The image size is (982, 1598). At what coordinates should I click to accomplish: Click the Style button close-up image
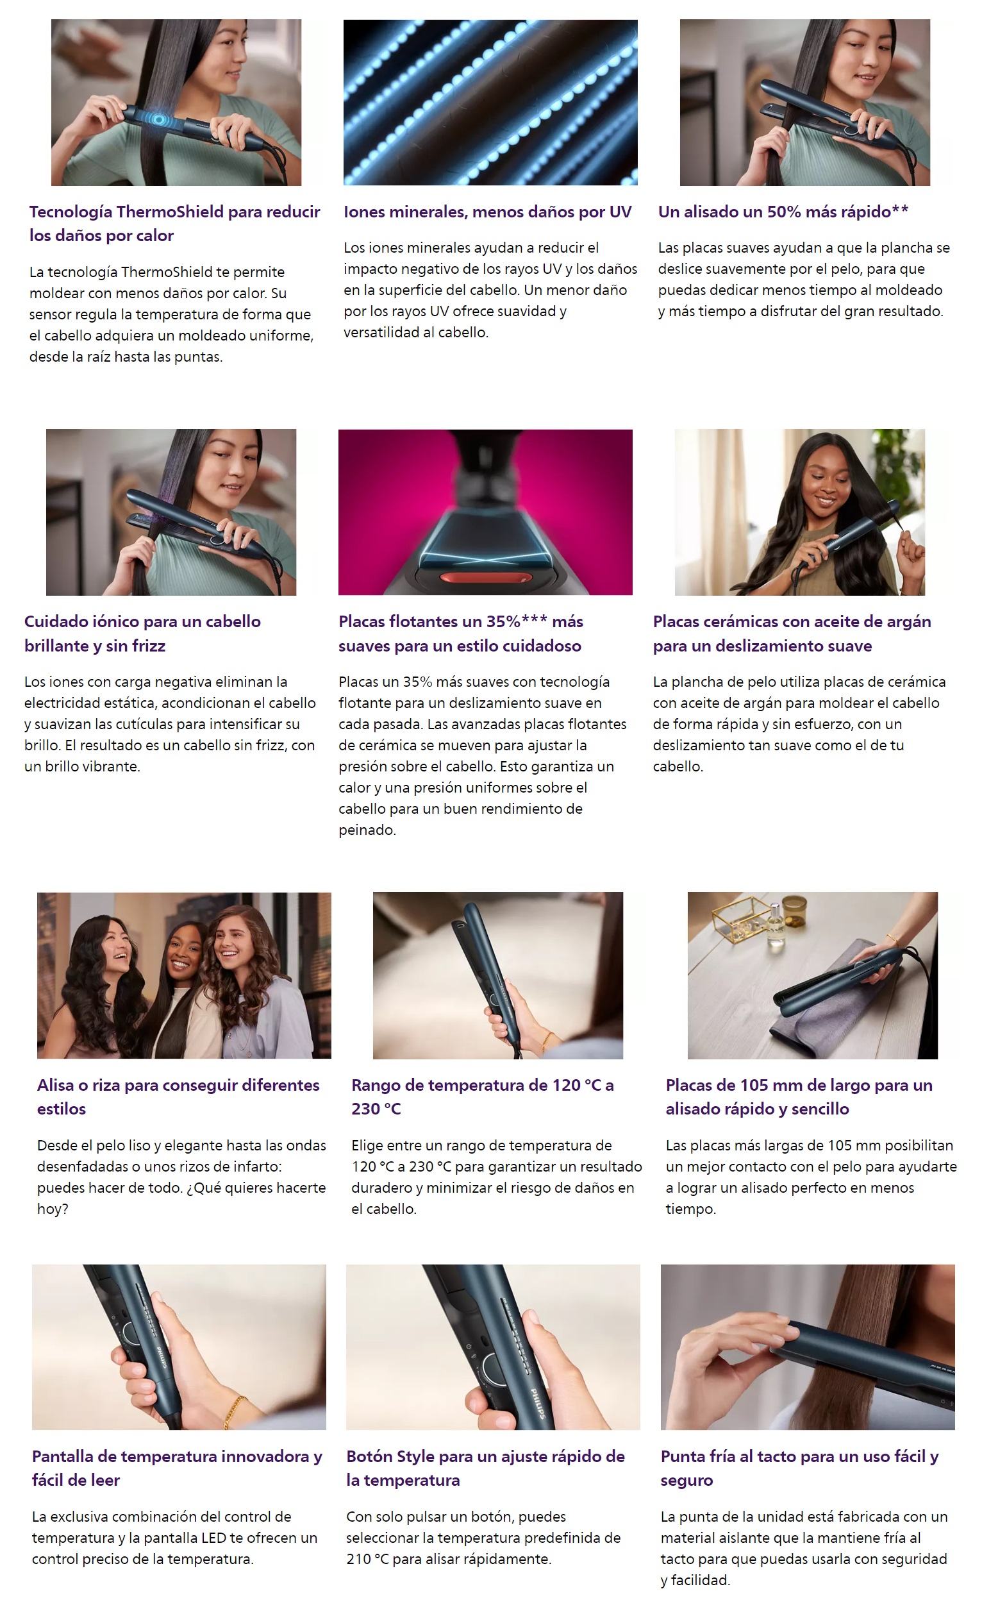coord(493,1347)
